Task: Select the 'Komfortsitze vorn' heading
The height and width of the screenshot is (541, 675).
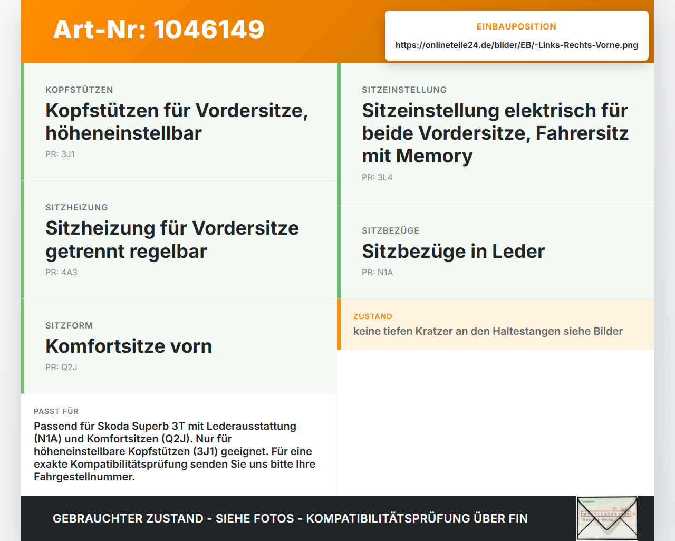Action: tap(129, 346)
